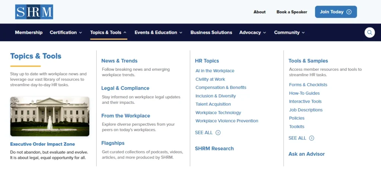The width and height of the screenshot is (381, 173).
Task: Open Forms & Checklists
Action: tap(308, 85)
